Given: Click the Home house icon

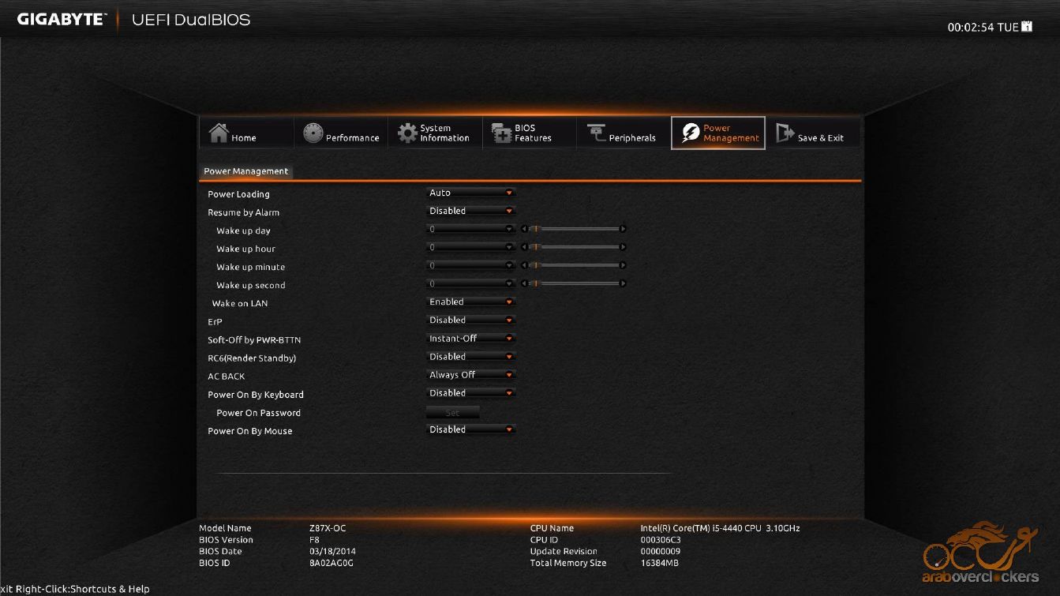Looking at the screenshot, I should [x=219, y=133].
